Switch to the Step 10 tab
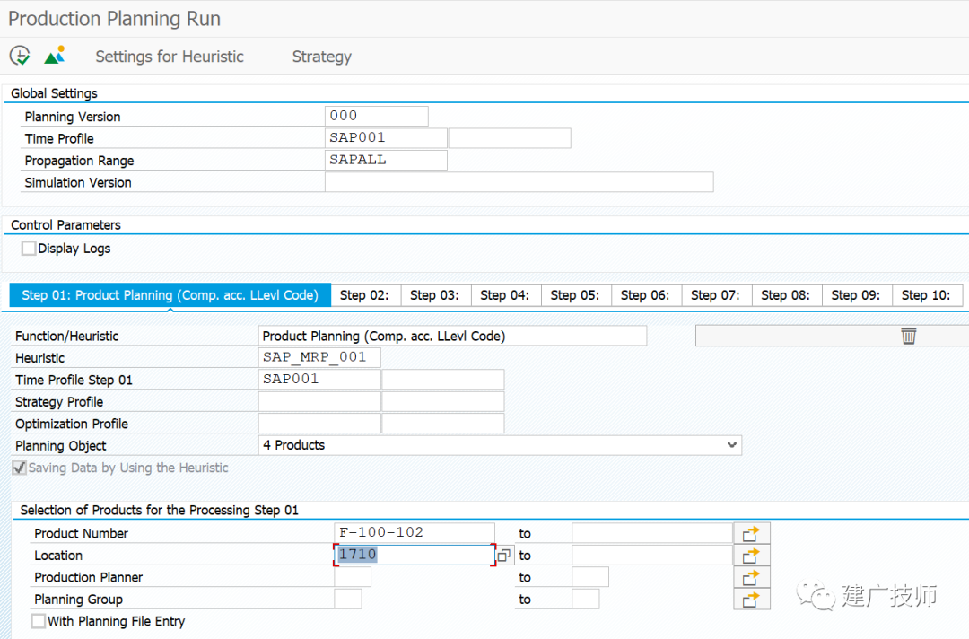The height and width of the screenshot is (639, 969). point(926,294)
